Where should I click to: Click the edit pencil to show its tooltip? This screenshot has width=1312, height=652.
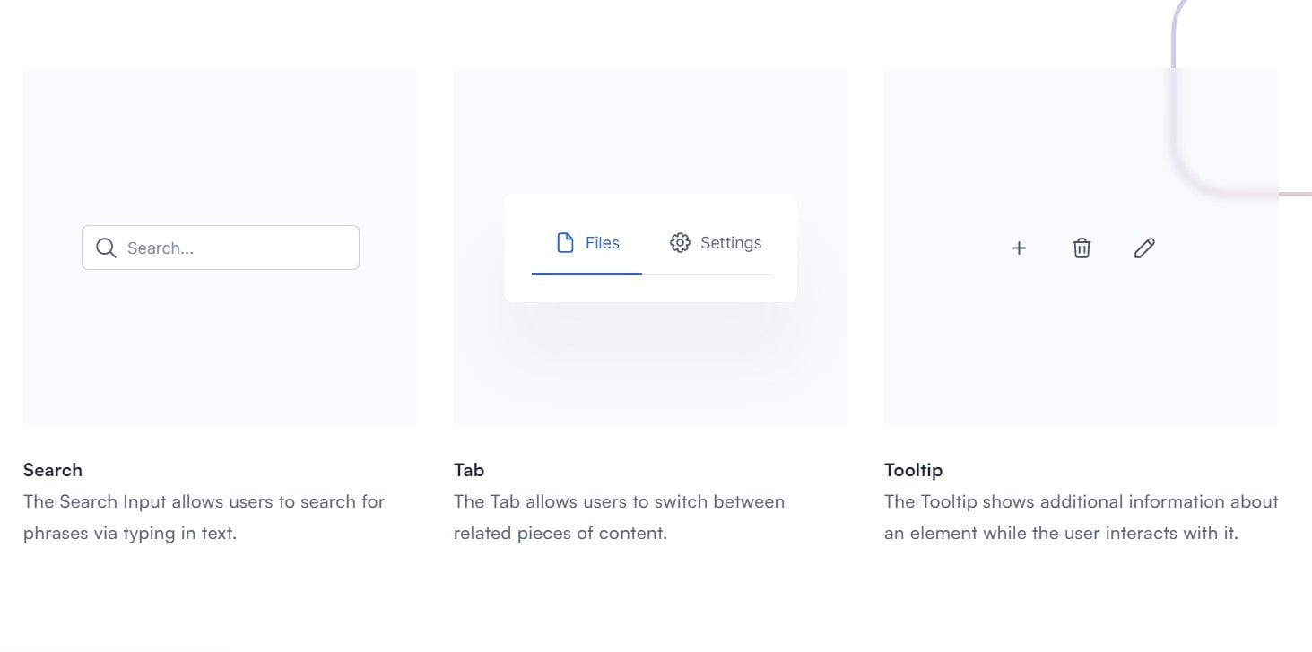1144,248
